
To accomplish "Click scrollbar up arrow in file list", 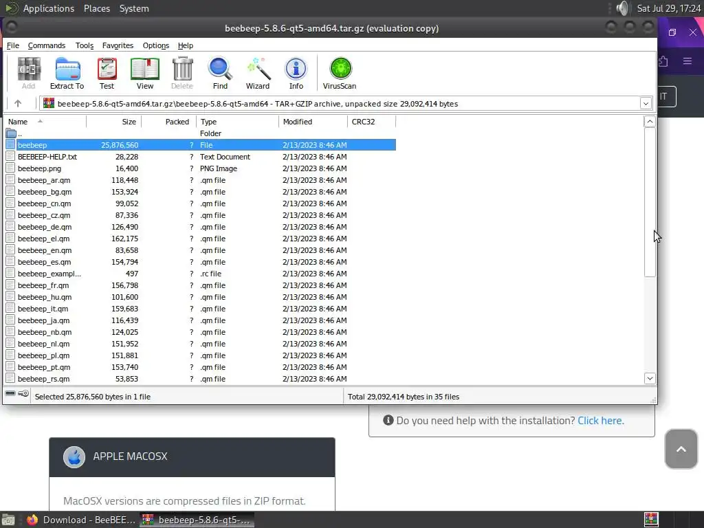I will [650, 122].
